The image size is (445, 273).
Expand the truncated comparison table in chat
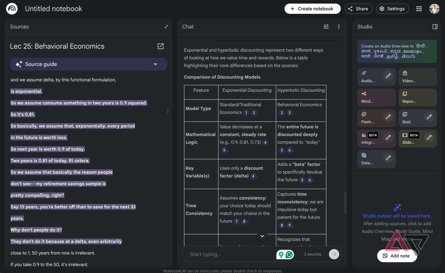262,236
